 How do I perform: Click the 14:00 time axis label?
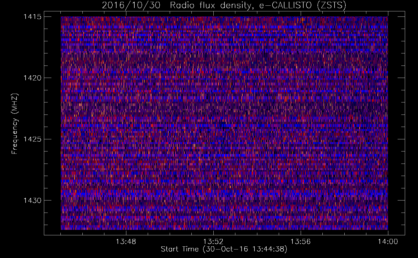388,242
